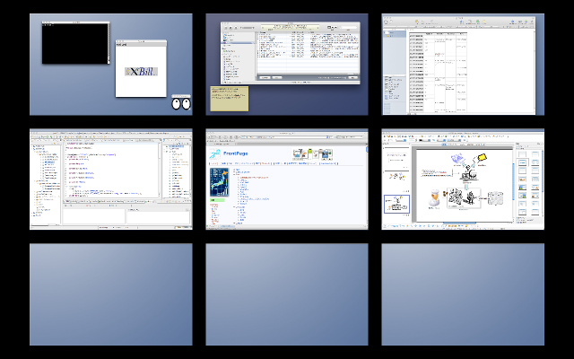Switch to the bottom-left empty desktop space
The height and width of the screenshot is (359, 574).
111,294
